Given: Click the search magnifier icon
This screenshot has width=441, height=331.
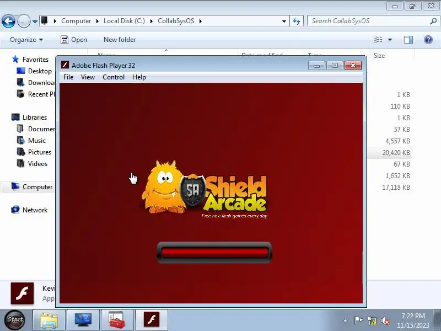Looking at the screenshot, I should [x=433, y=21].
